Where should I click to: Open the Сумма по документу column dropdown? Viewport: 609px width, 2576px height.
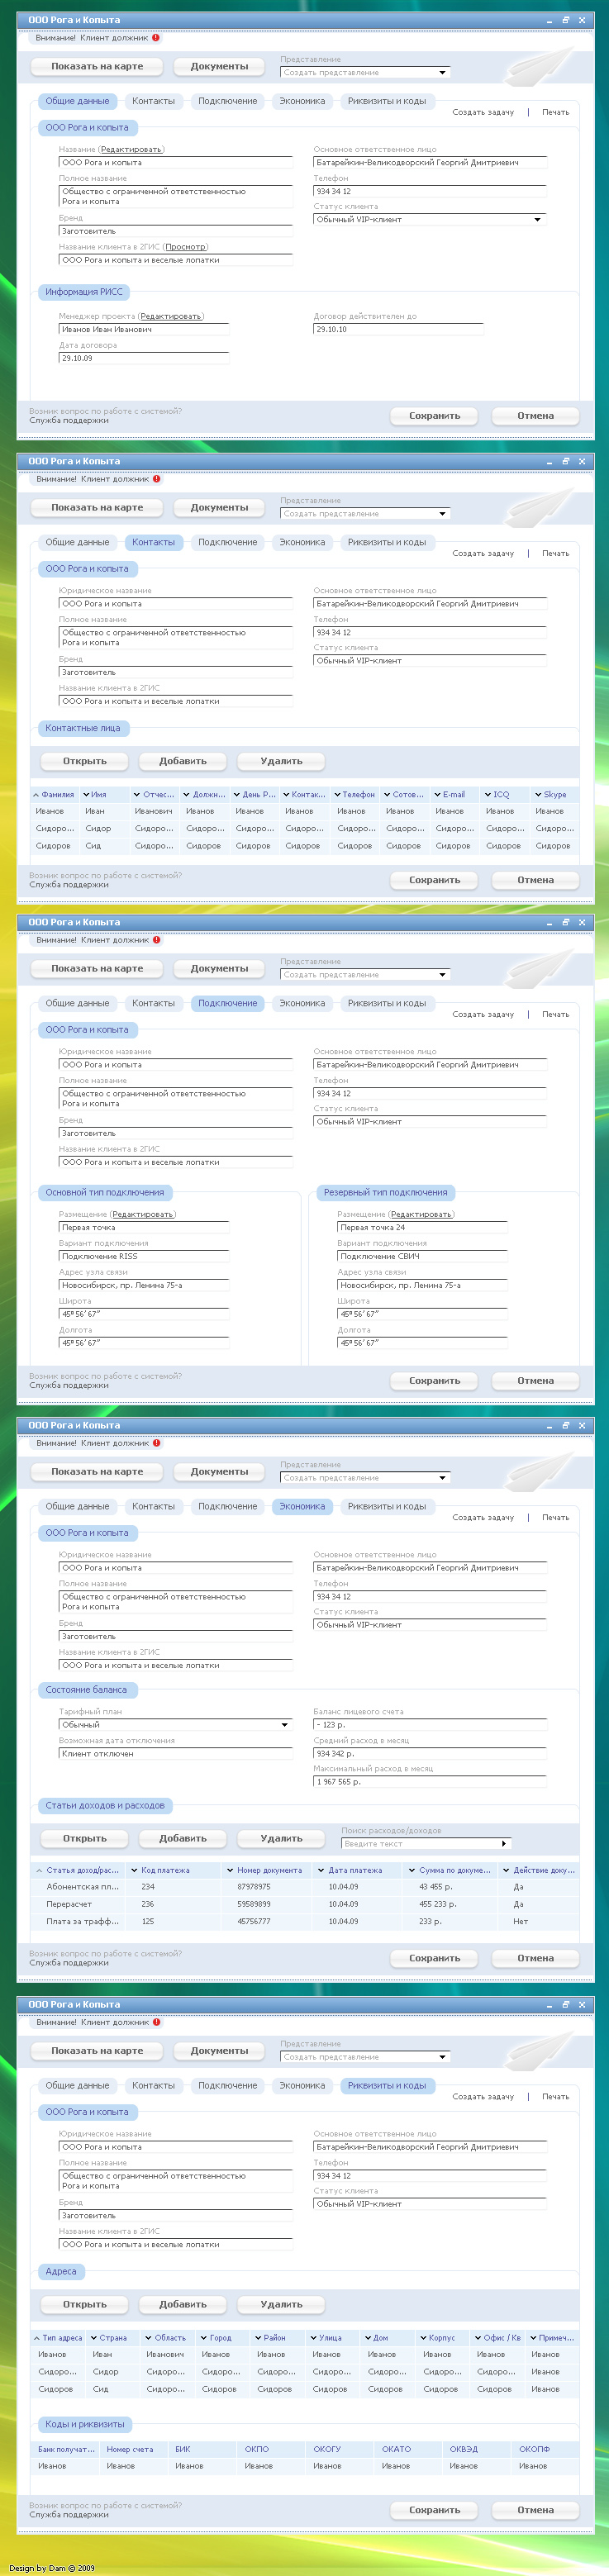pos(411,1870)
